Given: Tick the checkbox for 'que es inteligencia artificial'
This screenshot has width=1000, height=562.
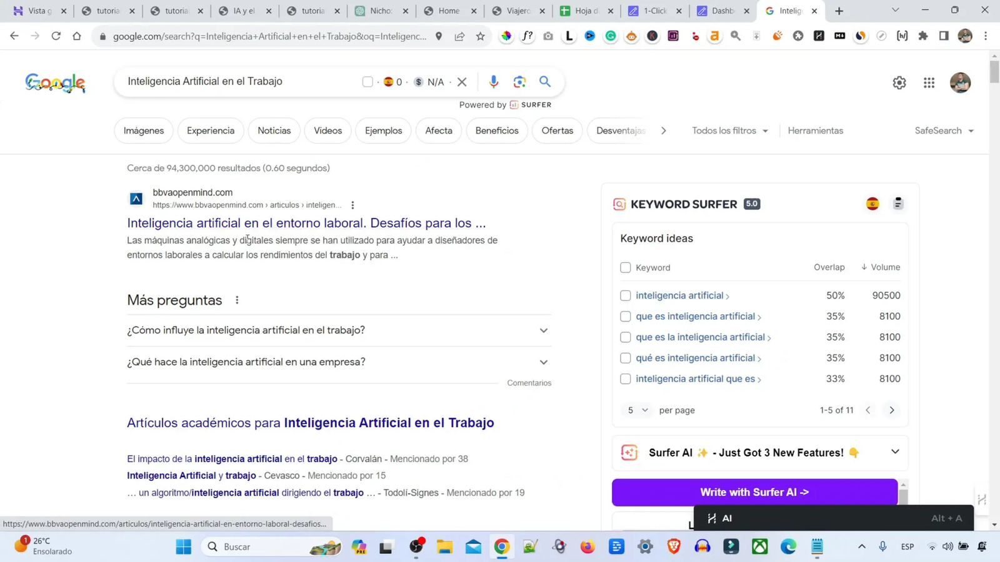Looking at the screenshot, I should (x=625, y=316).
